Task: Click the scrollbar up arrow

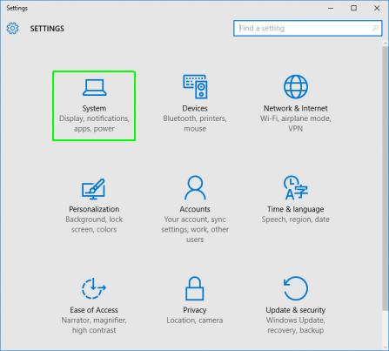Action: 386,44
